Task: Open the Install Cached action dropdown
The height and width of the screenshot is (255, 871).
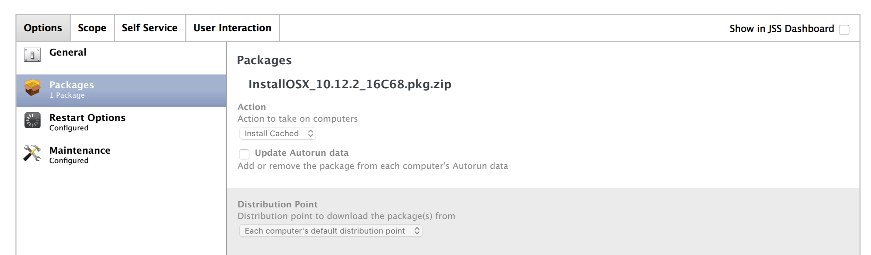Action: tap(278, 133)
